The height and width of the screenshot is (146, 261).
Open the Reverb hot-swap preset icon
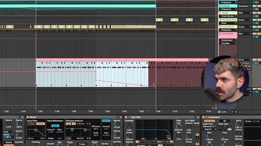(117, 117)
